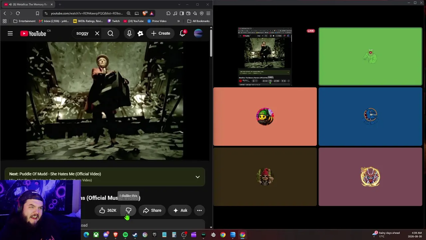Select the gold emblem participant tile

(x=370, y=177)
